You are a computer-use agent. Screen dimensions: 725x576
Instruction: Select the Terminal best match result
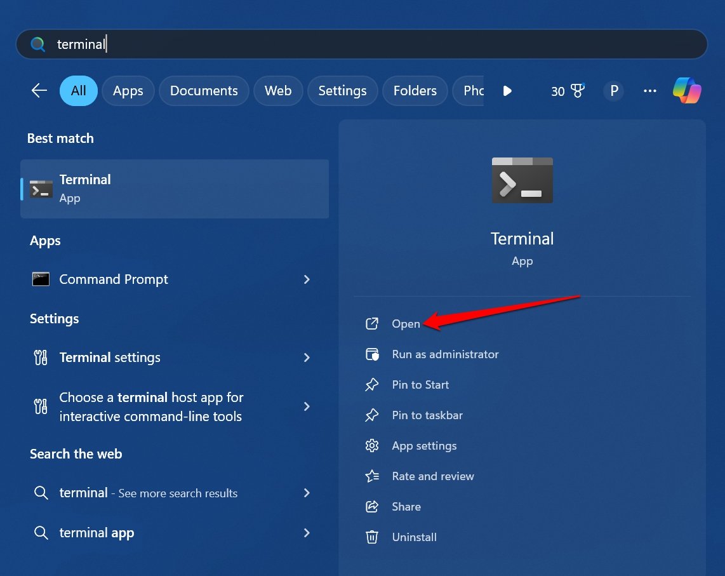click(175, 189)
